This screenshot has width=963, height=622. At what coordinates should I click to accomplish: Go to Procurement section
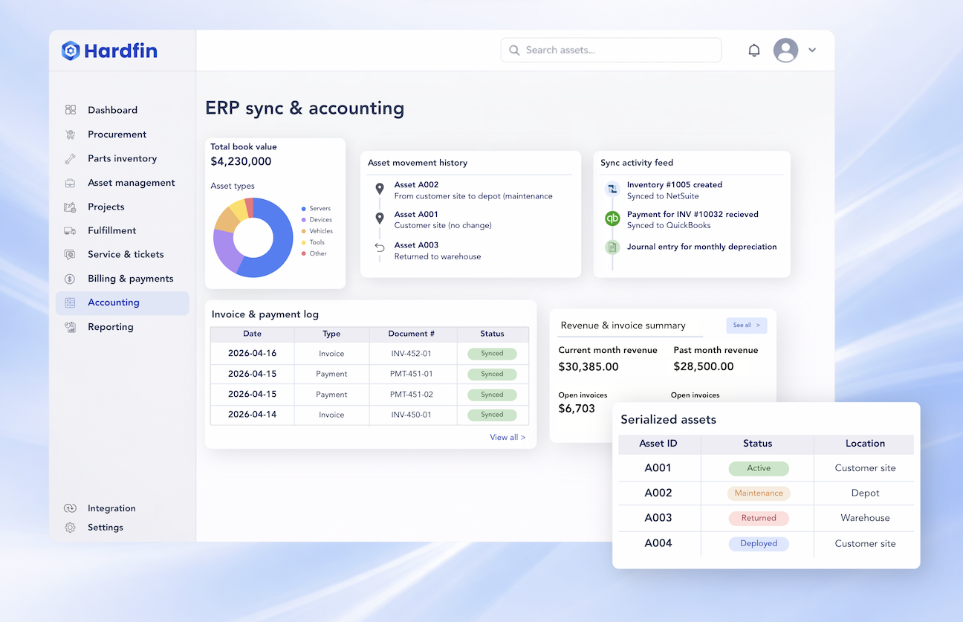(x=117, y=135)
